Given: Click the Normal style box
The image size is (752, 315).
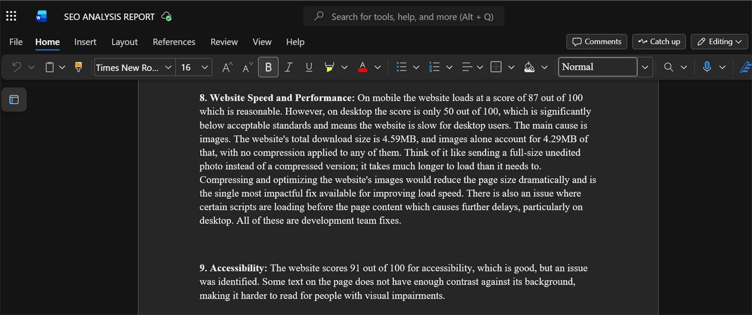Looking at the screenshot, I should pos(598,67).
